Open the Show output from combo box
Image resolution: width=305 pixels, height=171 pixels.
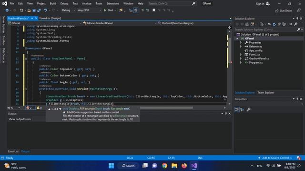coord(39,119)
